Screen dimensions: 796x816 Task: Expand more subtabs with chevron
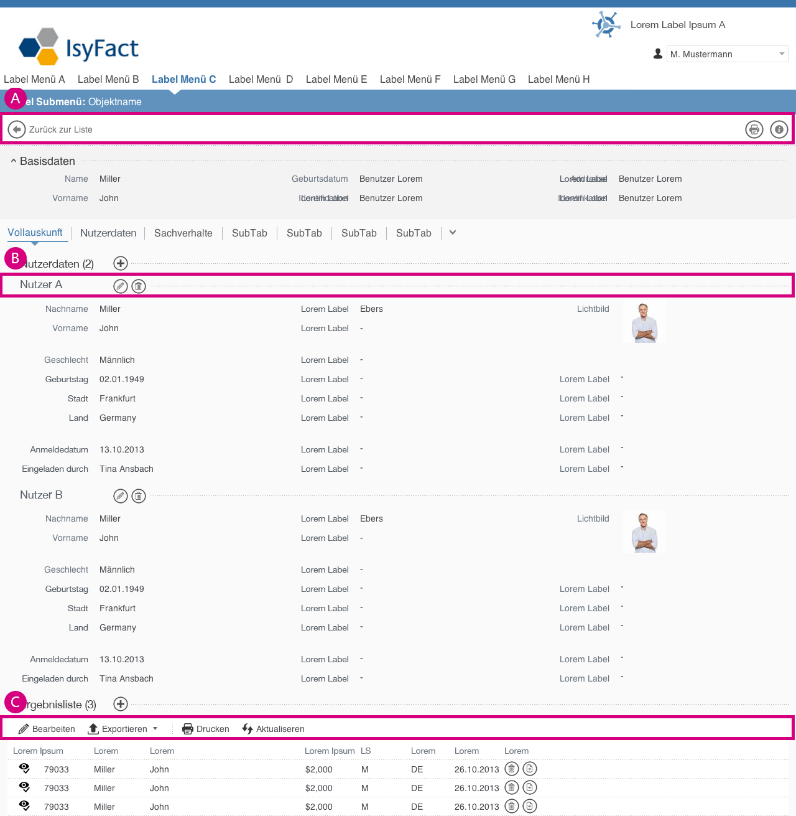[x=453, y=232]
